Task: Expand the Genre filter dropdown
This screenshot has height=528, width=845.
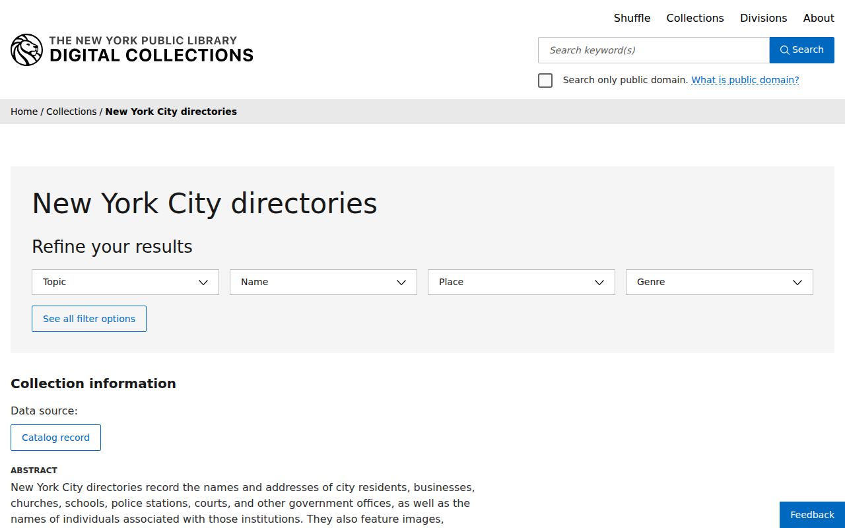Action: pos(720,282)
